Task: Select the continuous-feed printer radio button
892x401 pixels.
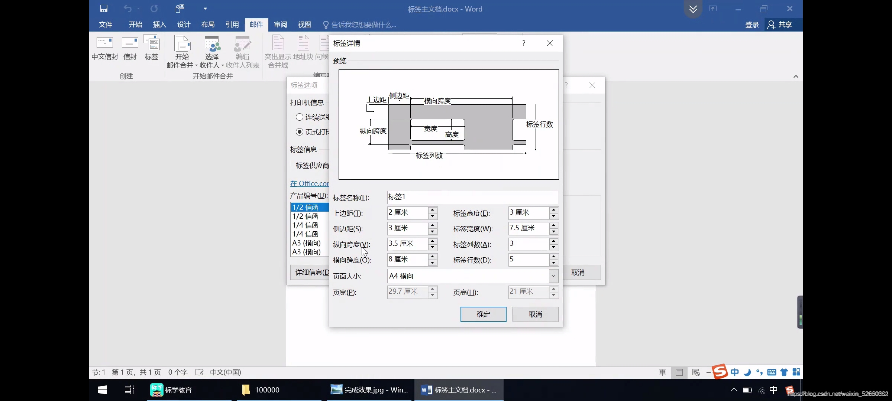Action: pyautogui.click(x=300, y=117)
